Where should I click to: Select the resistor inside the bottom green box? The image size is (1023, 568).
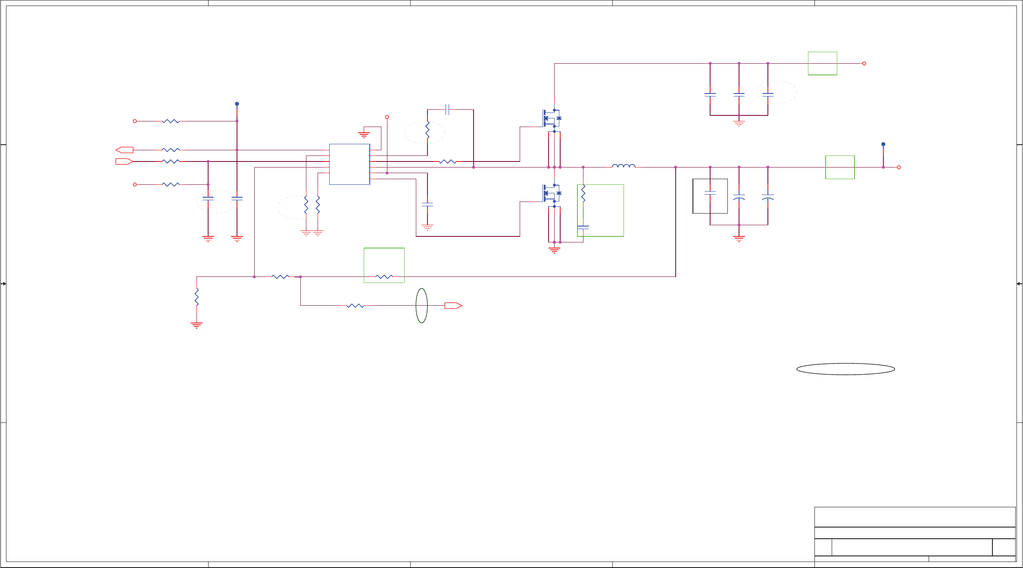pyautogui.click(x=384, y=276)
